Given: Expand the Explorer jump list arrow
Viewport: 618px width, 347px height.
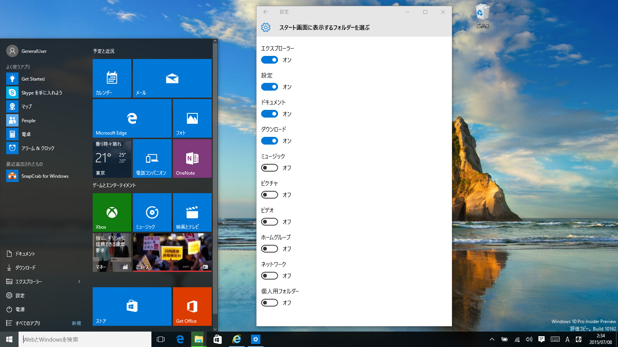Looking at the screenshot, I should [x=79, y=281].
